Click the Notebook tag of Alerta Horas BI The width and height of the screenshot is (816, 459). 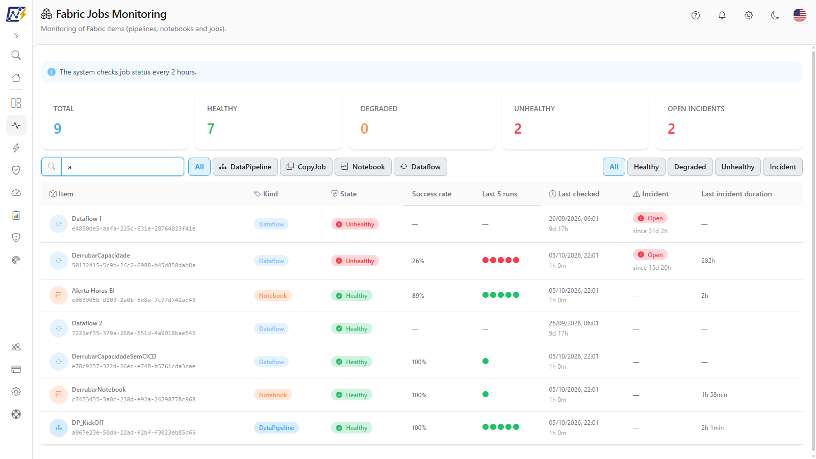273,296
